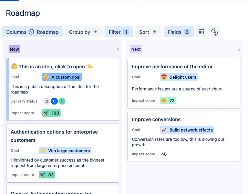Click the Next column header label
Screen dimensions: 248x194
(136, 49)
